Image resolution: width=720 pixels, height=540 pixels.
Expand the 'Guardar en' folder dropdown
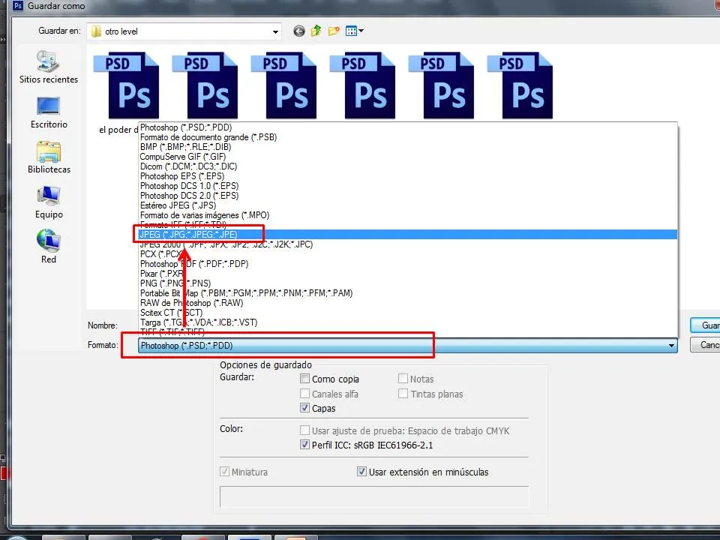pyautogui.click(x=275, y=31)
